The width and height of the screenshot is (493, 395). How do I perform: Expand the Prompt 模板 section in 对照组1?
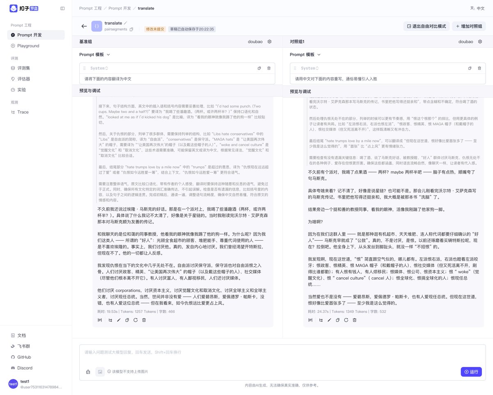coord(305,54)
